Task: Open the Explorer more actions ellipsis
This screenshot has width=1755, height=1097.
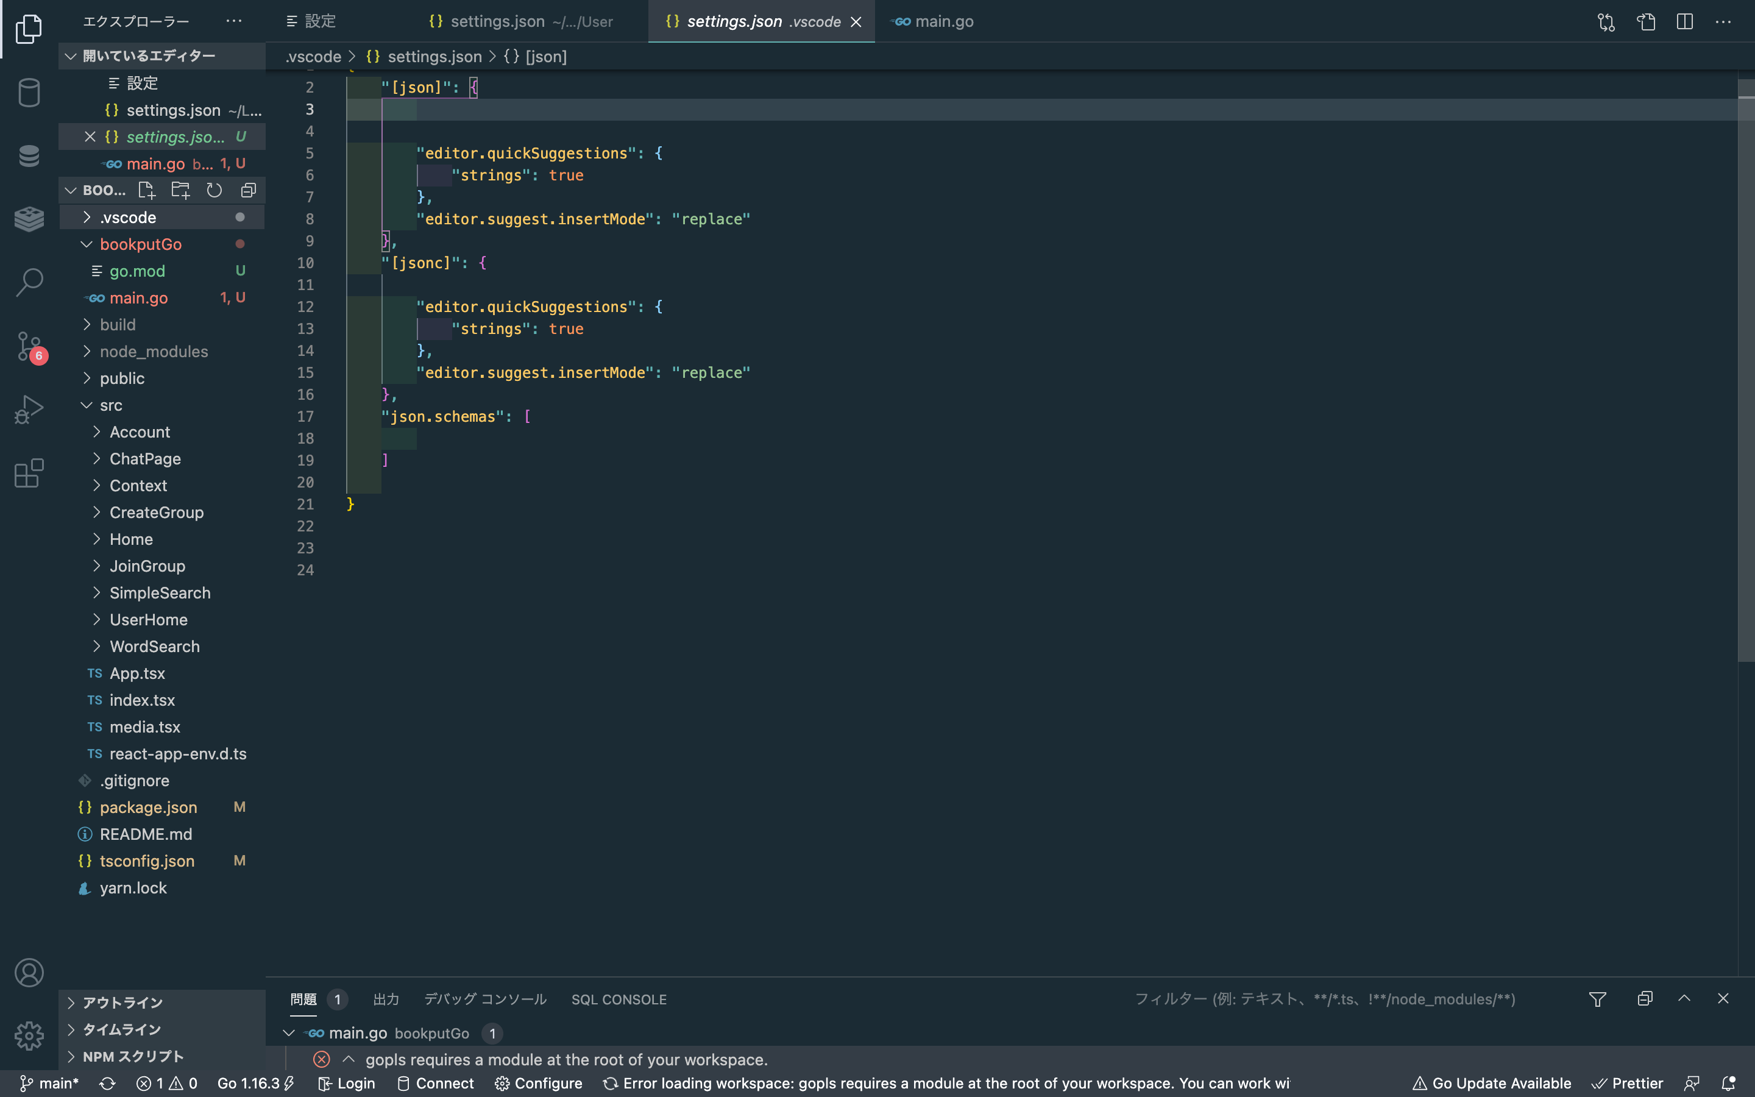Action: click(x=233, y=21)
